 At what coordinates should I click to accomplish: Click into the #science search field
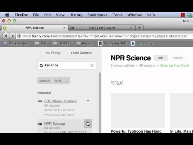click(67, 66)
